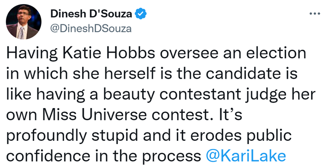323x167 pixels.
Task: Open Dinesh D'Souza's round profile photo
Action: click(x=24, y=22)
